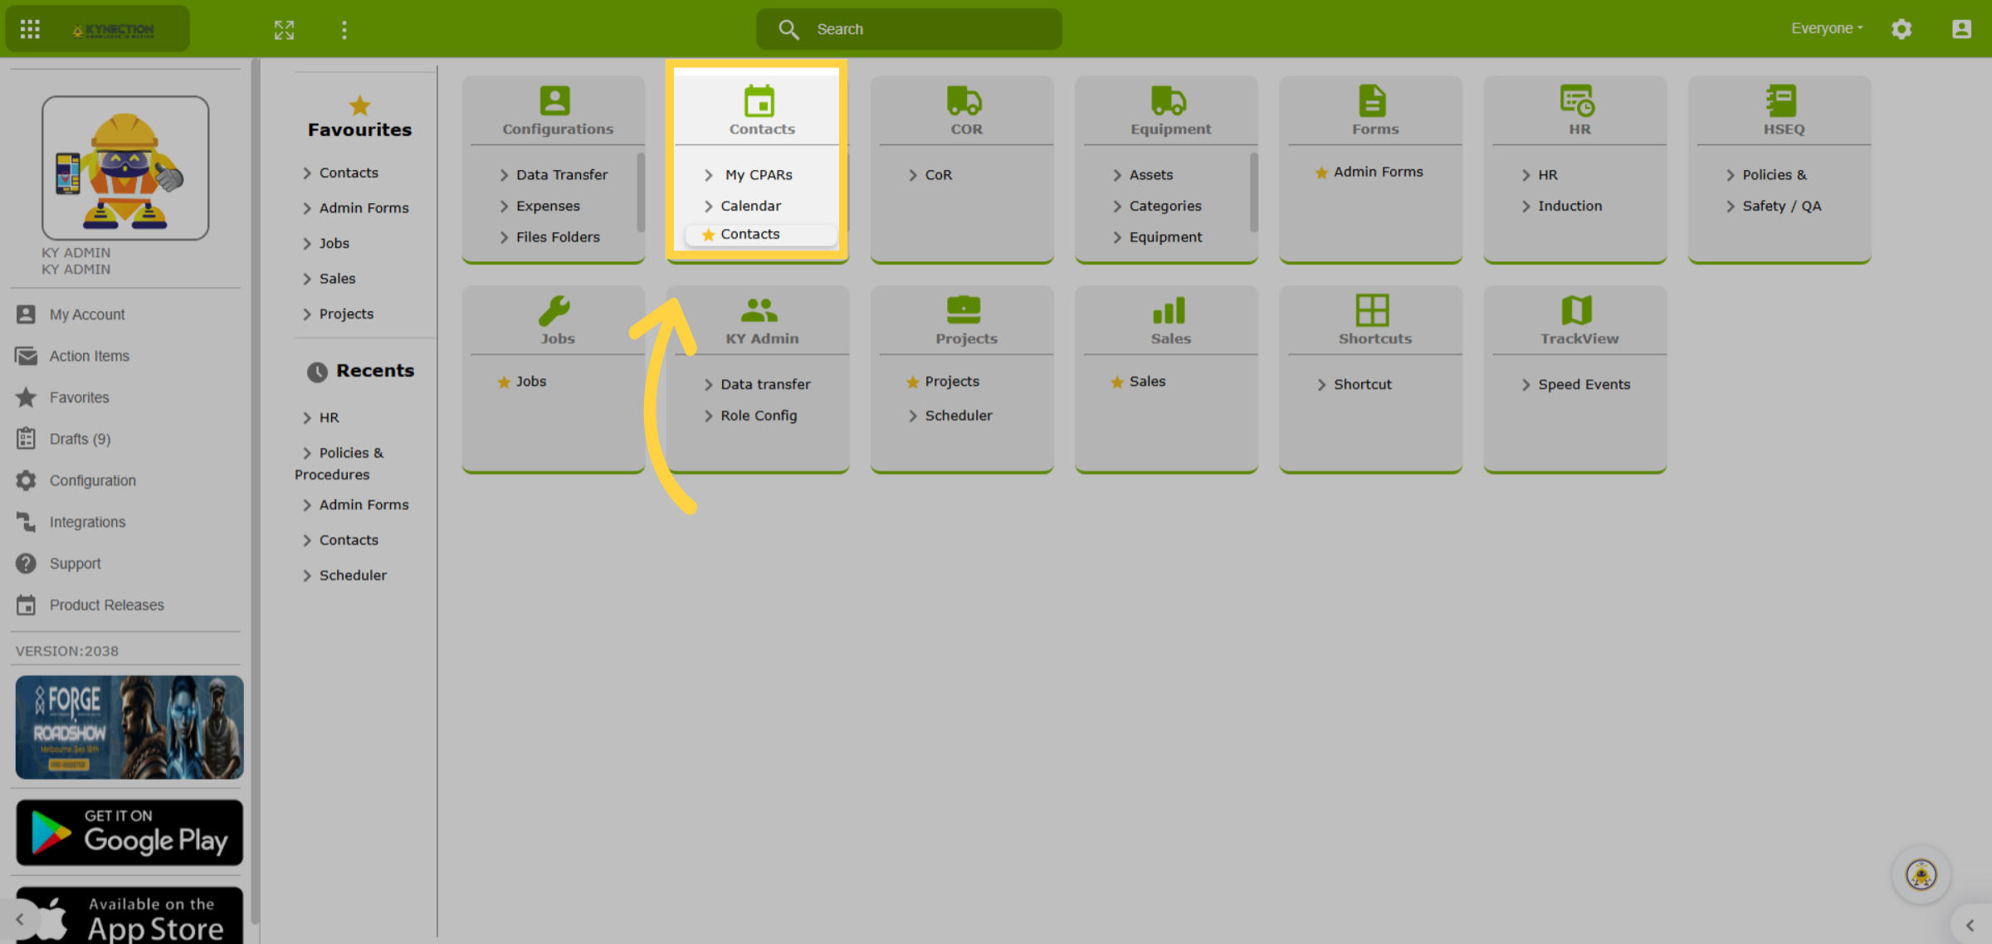1992x944 pixels.
Task: Click the Jobs wrench icon
Action: 554,310
